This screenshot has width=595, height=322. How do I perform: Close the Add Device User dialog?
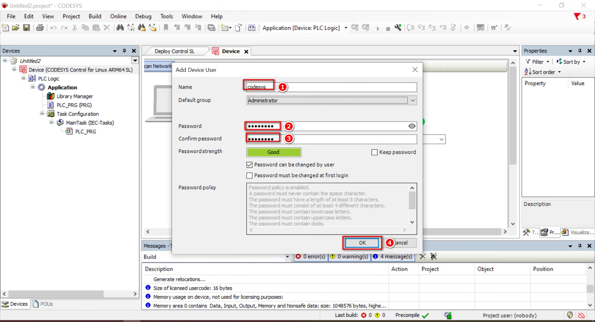click(x=415, y=70)
